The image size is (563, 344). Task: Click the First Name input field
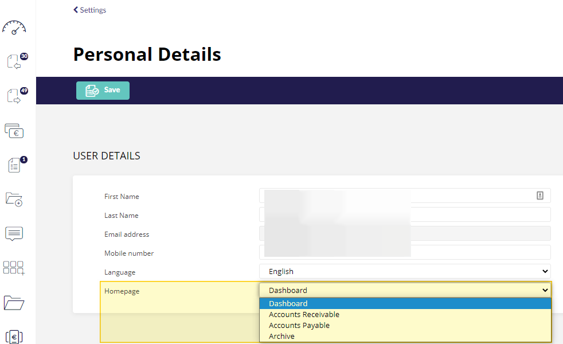[x=405, y=196]
